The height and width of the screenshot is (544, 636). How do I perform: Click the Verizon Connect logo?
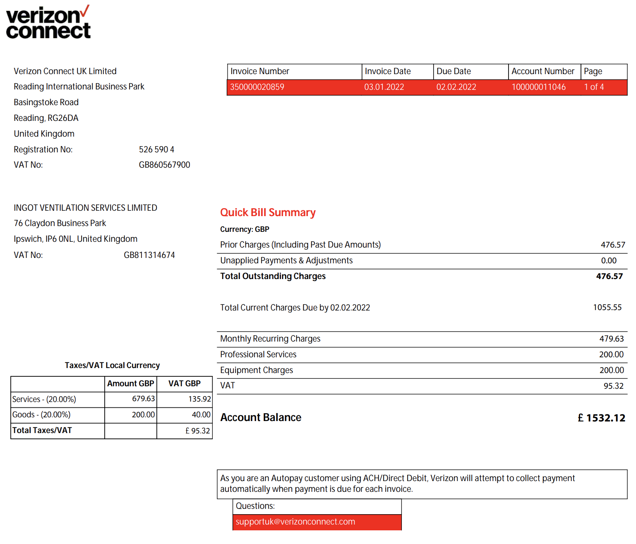pyautogui.click(x=48, y=23)
